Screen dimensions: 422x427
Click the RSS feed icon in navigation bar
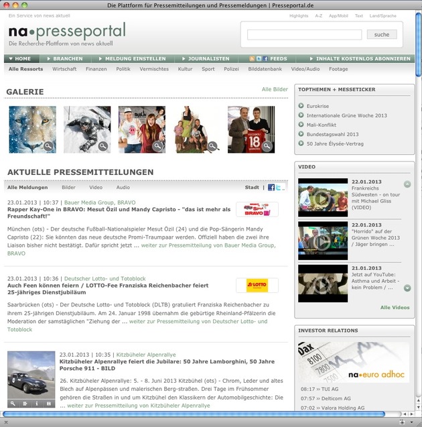pos(252,59)
